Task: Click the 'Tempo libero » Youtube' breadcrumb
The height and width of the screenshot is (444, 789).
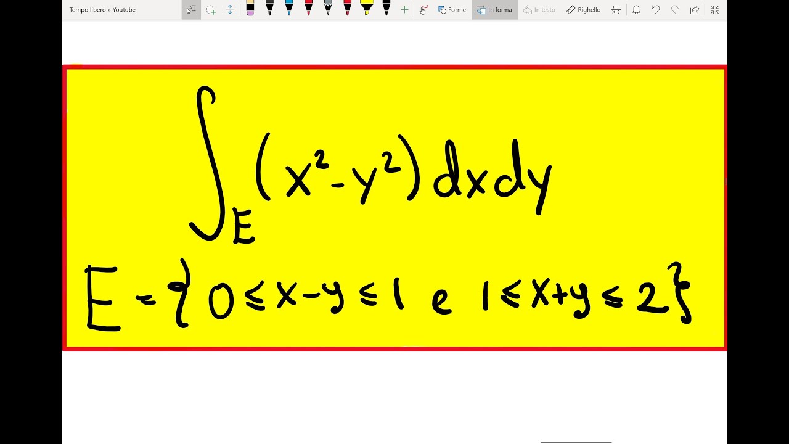Action: 102,10
